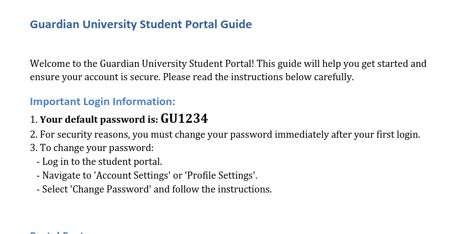Screen dimensions: 449x234
Task: Click the partially visible heading at the bottom
Action: click(x=56, y=232)
